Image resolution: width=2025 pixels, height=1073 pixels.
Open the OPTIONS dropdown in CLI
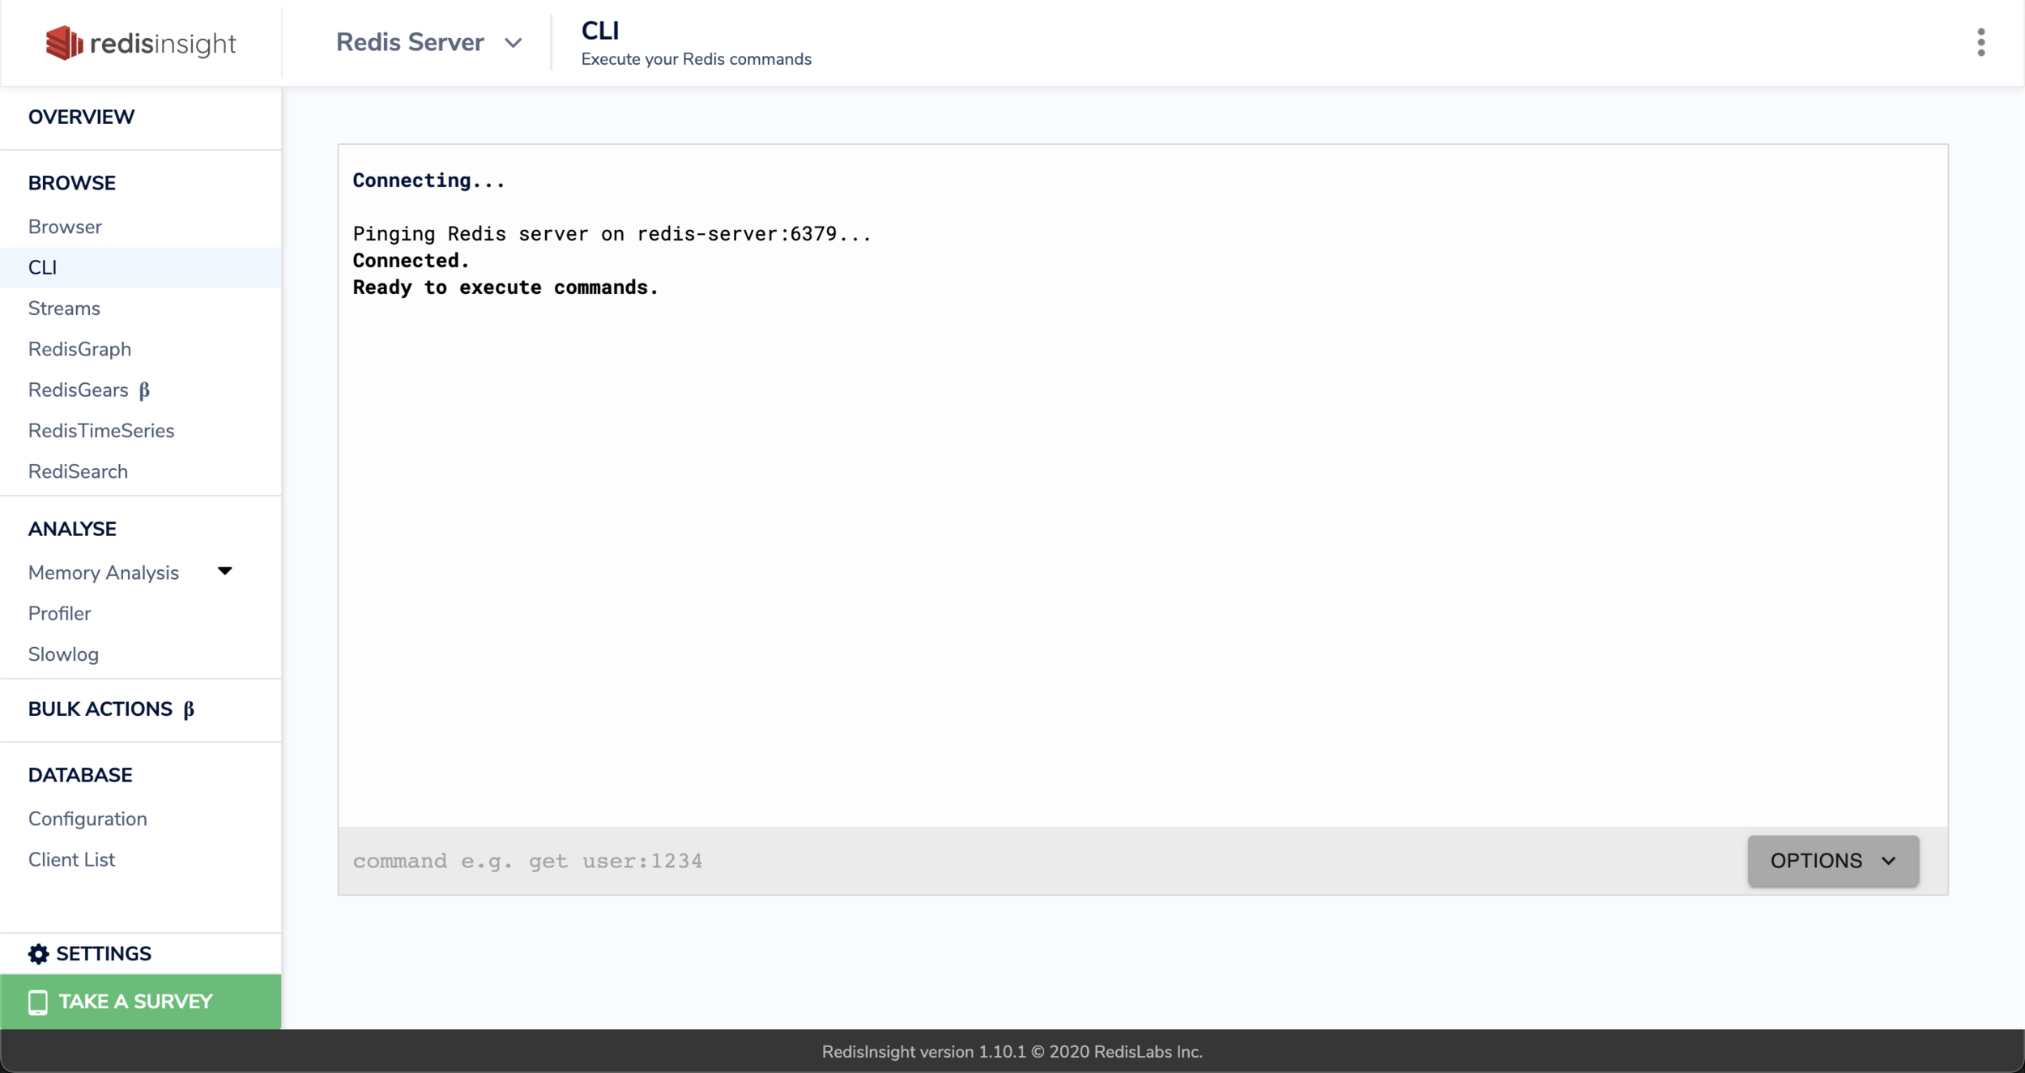click(1832, 860)
